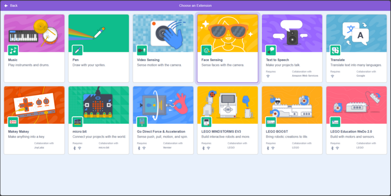This screenshot has height=196, width=391.
Task: Click the Wi-Fi icon on LEGO WeDo card
Action: pos(337,148)
